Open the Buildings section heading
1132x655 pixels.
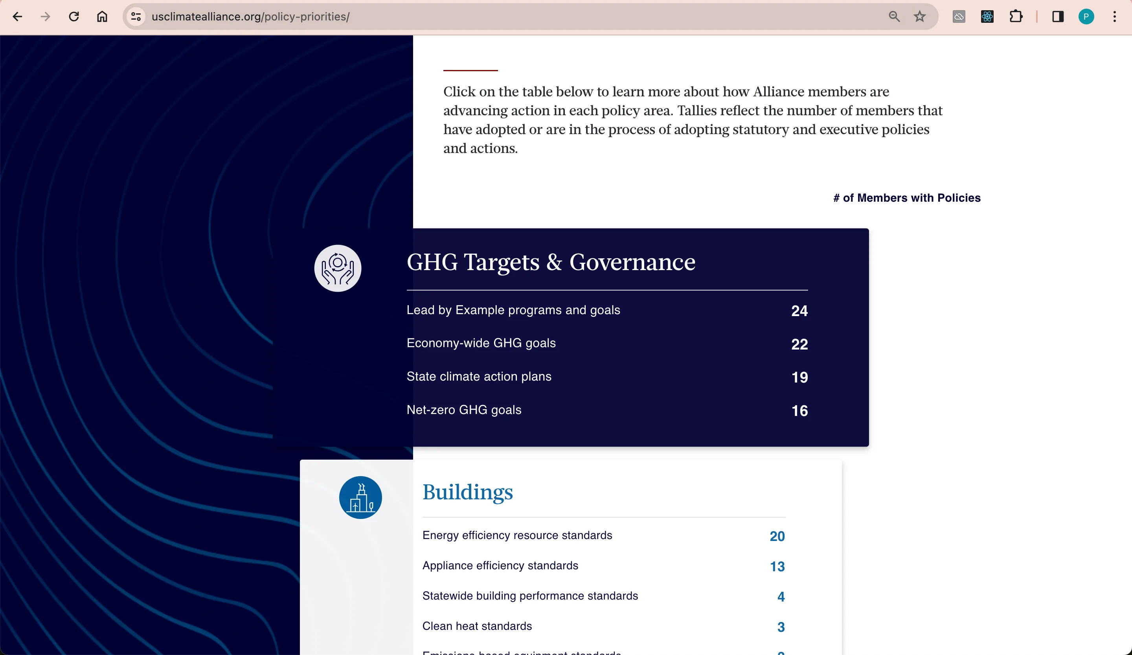(x=468, y=492)
